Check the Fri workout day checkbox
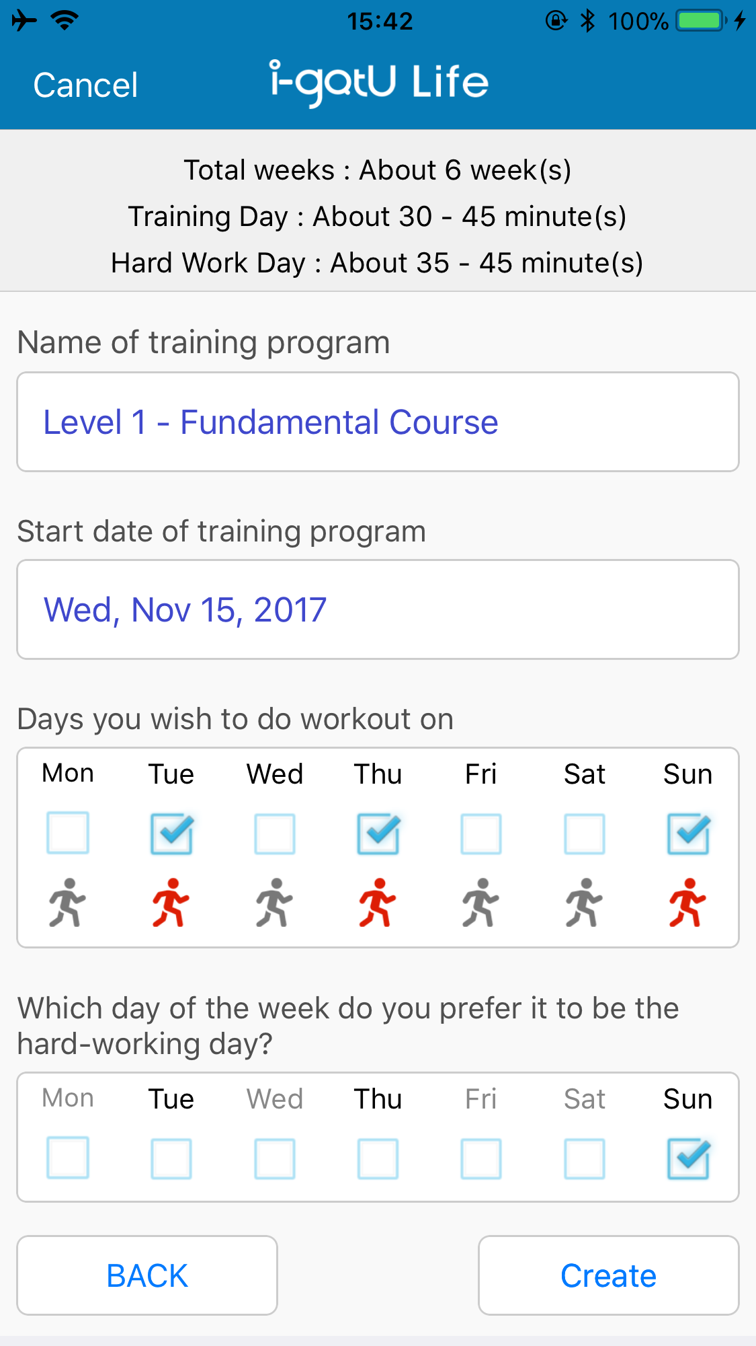756x1346 pixels. coord(481,833)
